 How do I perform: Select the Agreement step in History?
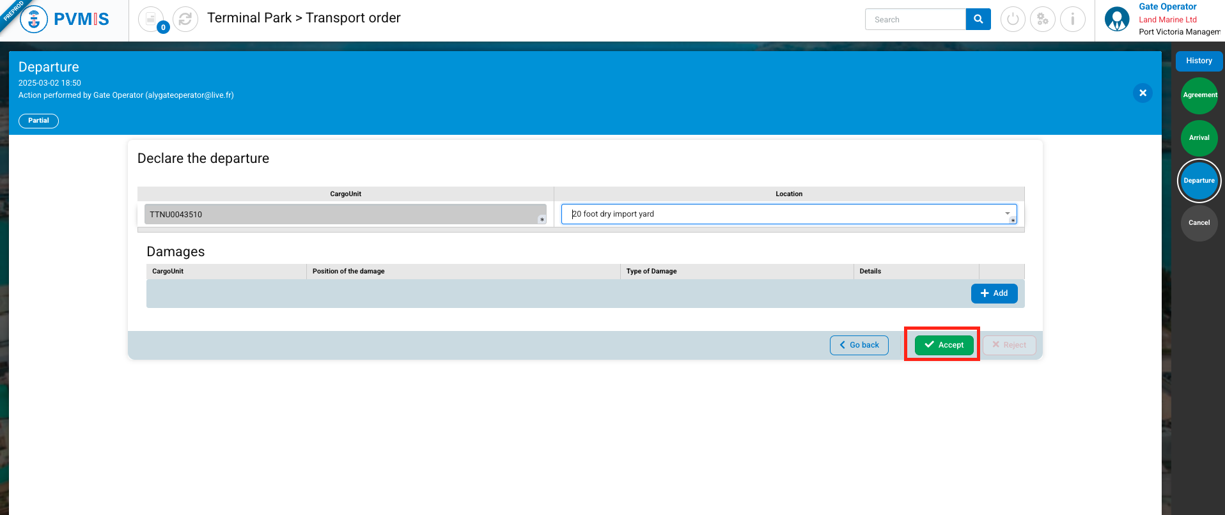(1199, 95)
